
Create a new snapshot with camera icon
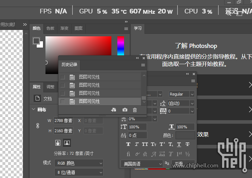125,110
